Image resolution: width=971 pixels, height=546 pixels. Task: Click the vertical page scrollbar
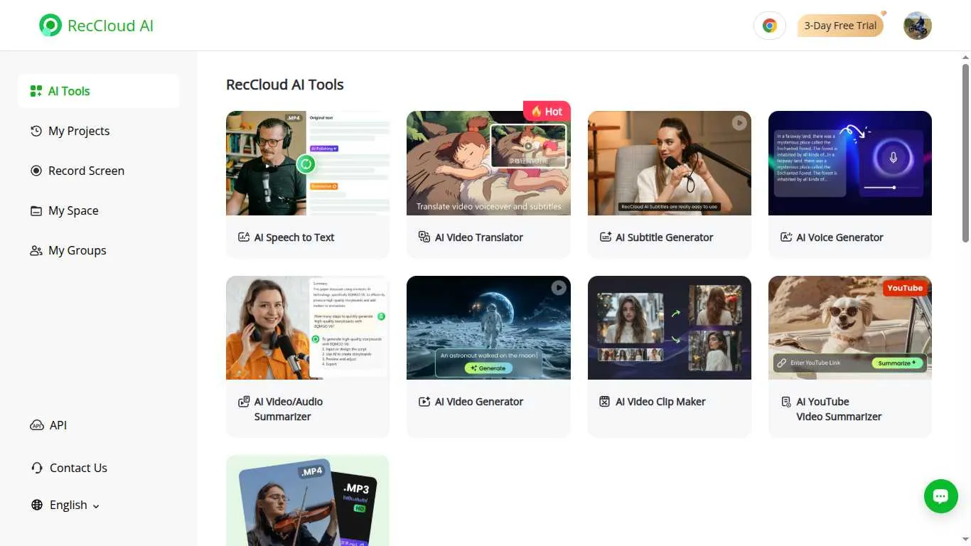pyautogui.click(x=965, y=153)
